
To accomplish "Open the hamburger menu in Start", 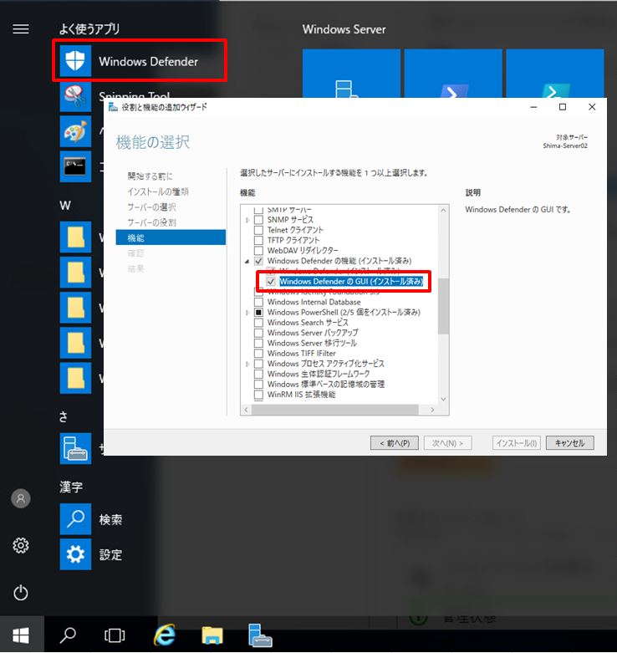I will [21, 29].
